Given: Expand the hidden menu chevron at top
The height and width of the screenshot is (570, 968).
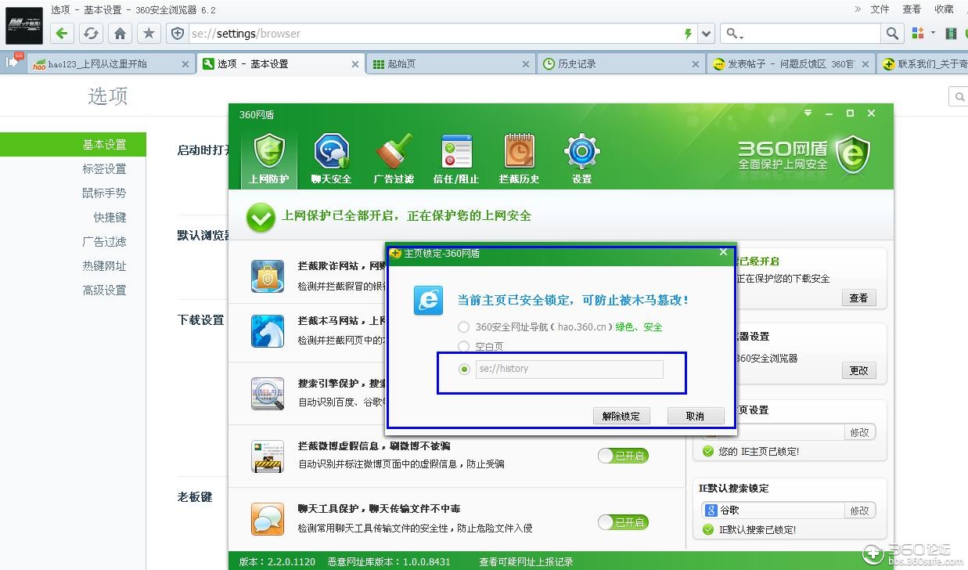Looking at the screenshot, I should (x=858, y=9).
